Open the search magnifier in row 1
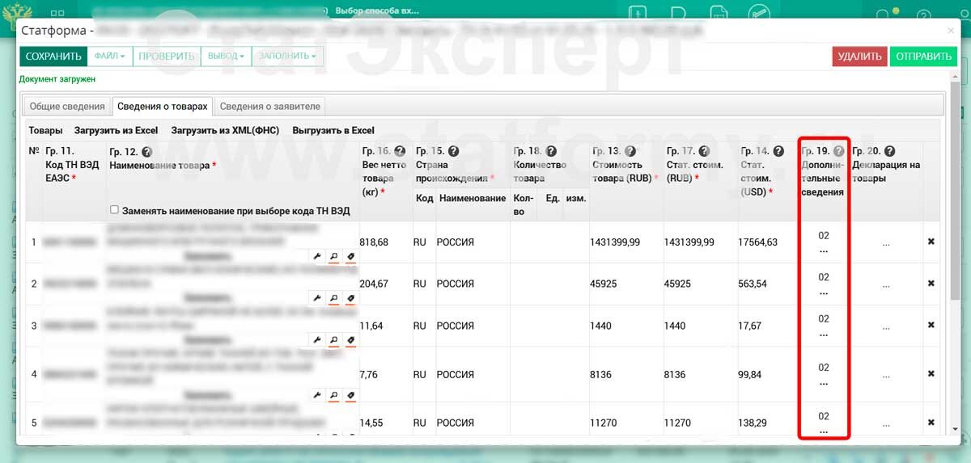Image resolution: width=971 pixels, height=463 pixels. [333, 256]
